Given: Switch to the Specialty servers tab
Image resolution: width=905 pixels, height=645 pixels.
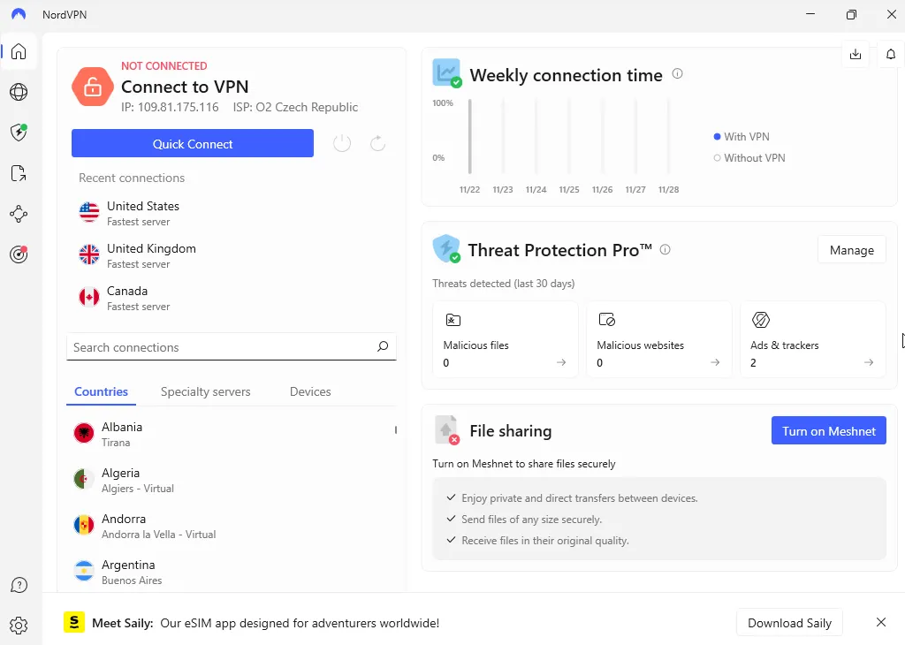Looking at the screenshot, I should click(205, 391).
